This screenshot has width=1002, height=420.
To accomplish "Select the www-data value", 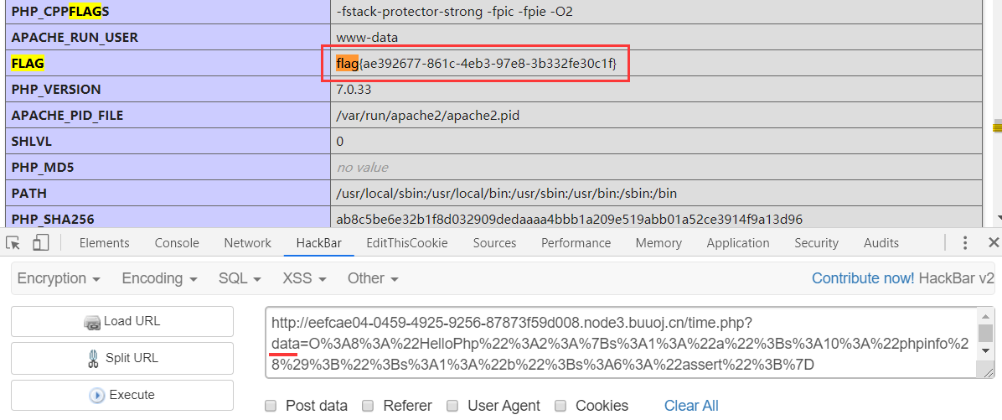I will click(x=367, y=38).
